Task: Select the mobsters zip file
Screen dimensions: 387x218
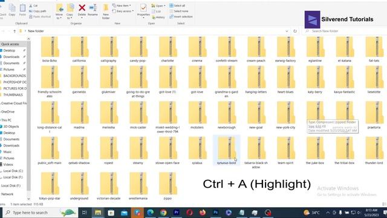Action: coord(197,116)
